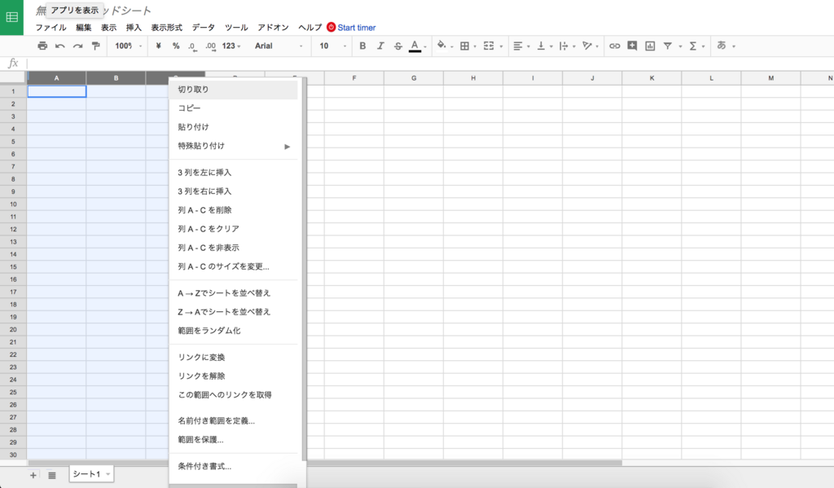Click the print icon

42,46
